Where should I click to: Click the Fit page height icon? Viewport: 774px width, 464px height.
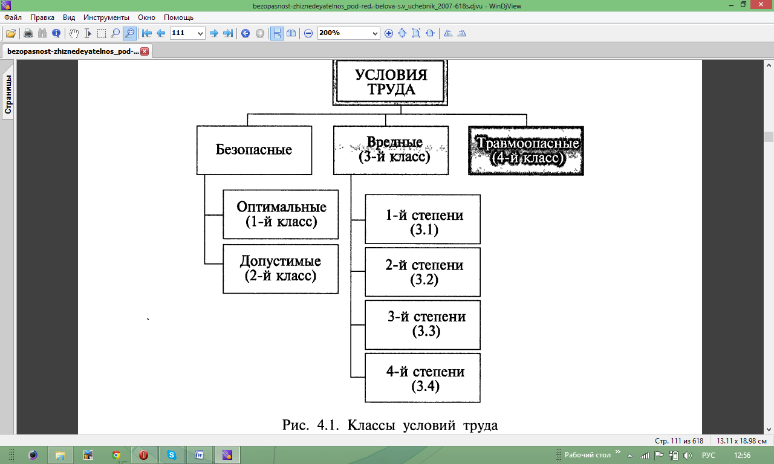[x=402, y=33]
